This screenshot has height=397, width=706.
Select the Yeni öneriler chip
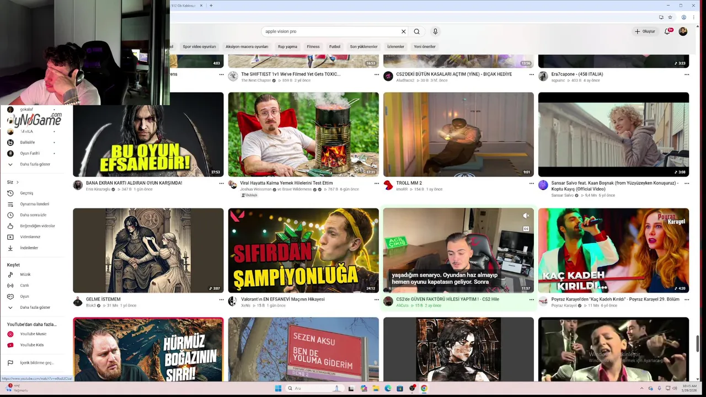[425, 47]
